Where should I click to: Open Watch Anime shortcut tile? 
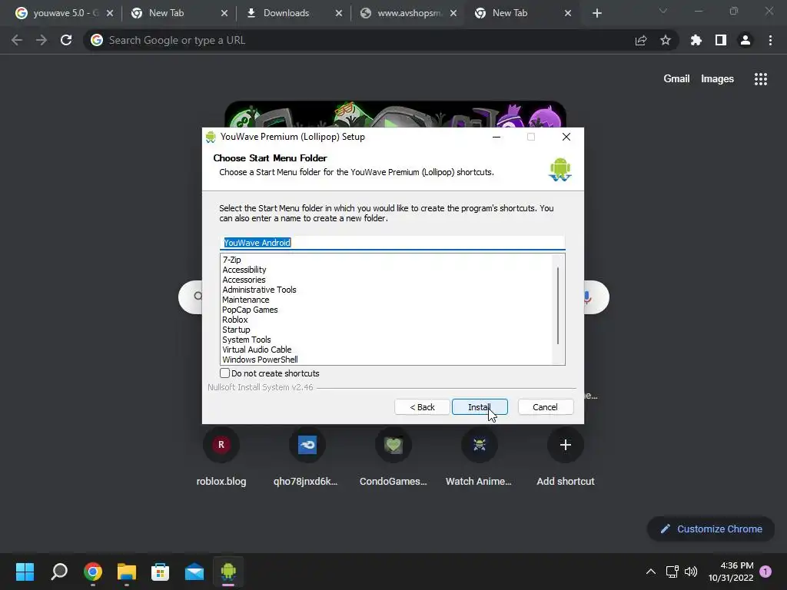[479, 458]
